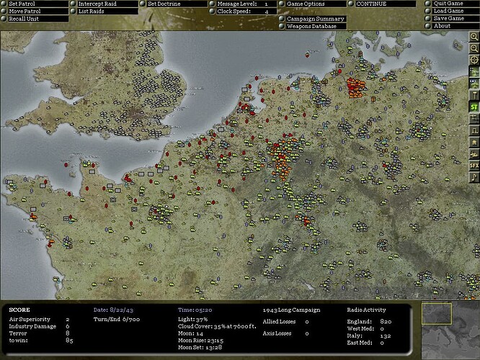Image resolution: width=480 pixels, height=360 pixels.
Task: Click the star icon in sidebar
Action: point(474,142)
